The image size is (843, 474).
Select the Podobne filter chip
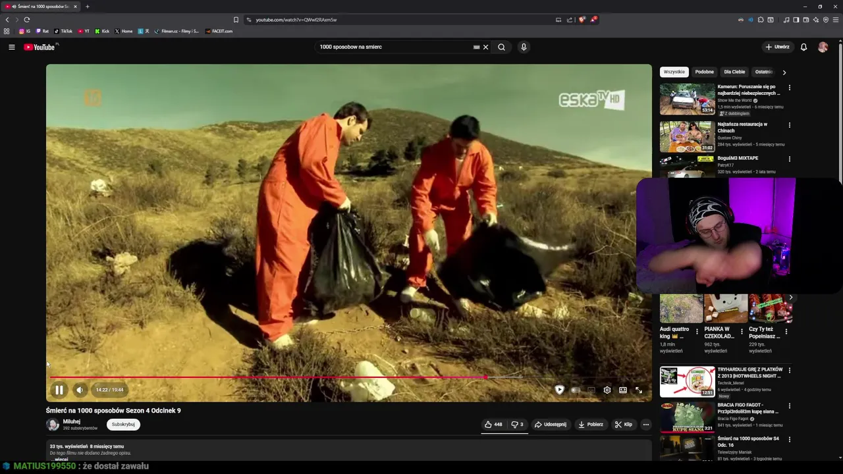click(x=704, y=72)
